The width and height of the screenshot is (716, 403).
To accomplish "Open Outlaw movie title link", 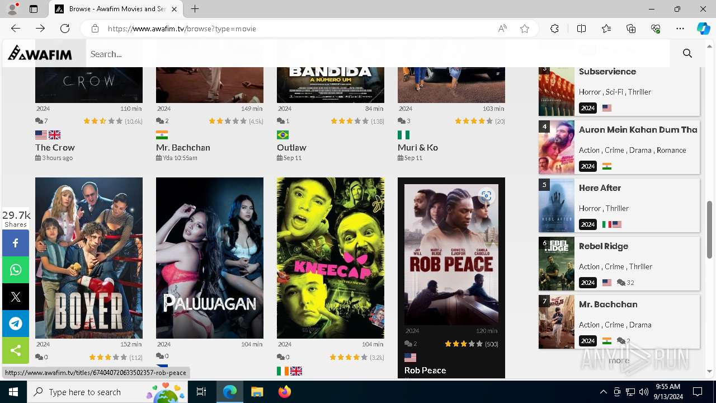I will click(291, 147).
